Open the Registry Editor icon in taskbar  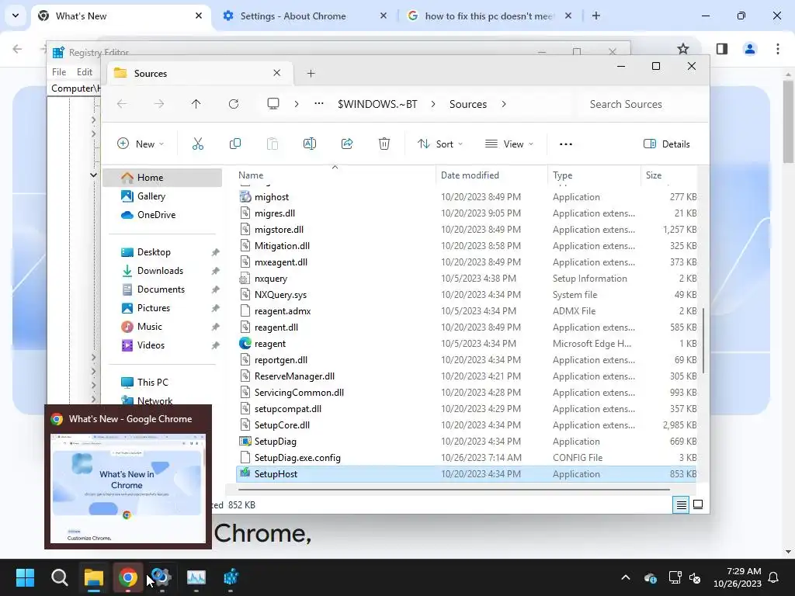(x=231, y=577)
